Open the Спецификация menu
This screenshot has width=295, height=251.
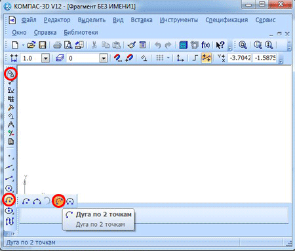click(226, 20)
